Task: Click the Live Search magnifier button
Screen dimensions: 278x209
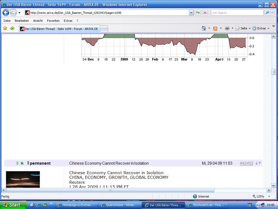Action: pyautogui.click(x=267, y=13)
